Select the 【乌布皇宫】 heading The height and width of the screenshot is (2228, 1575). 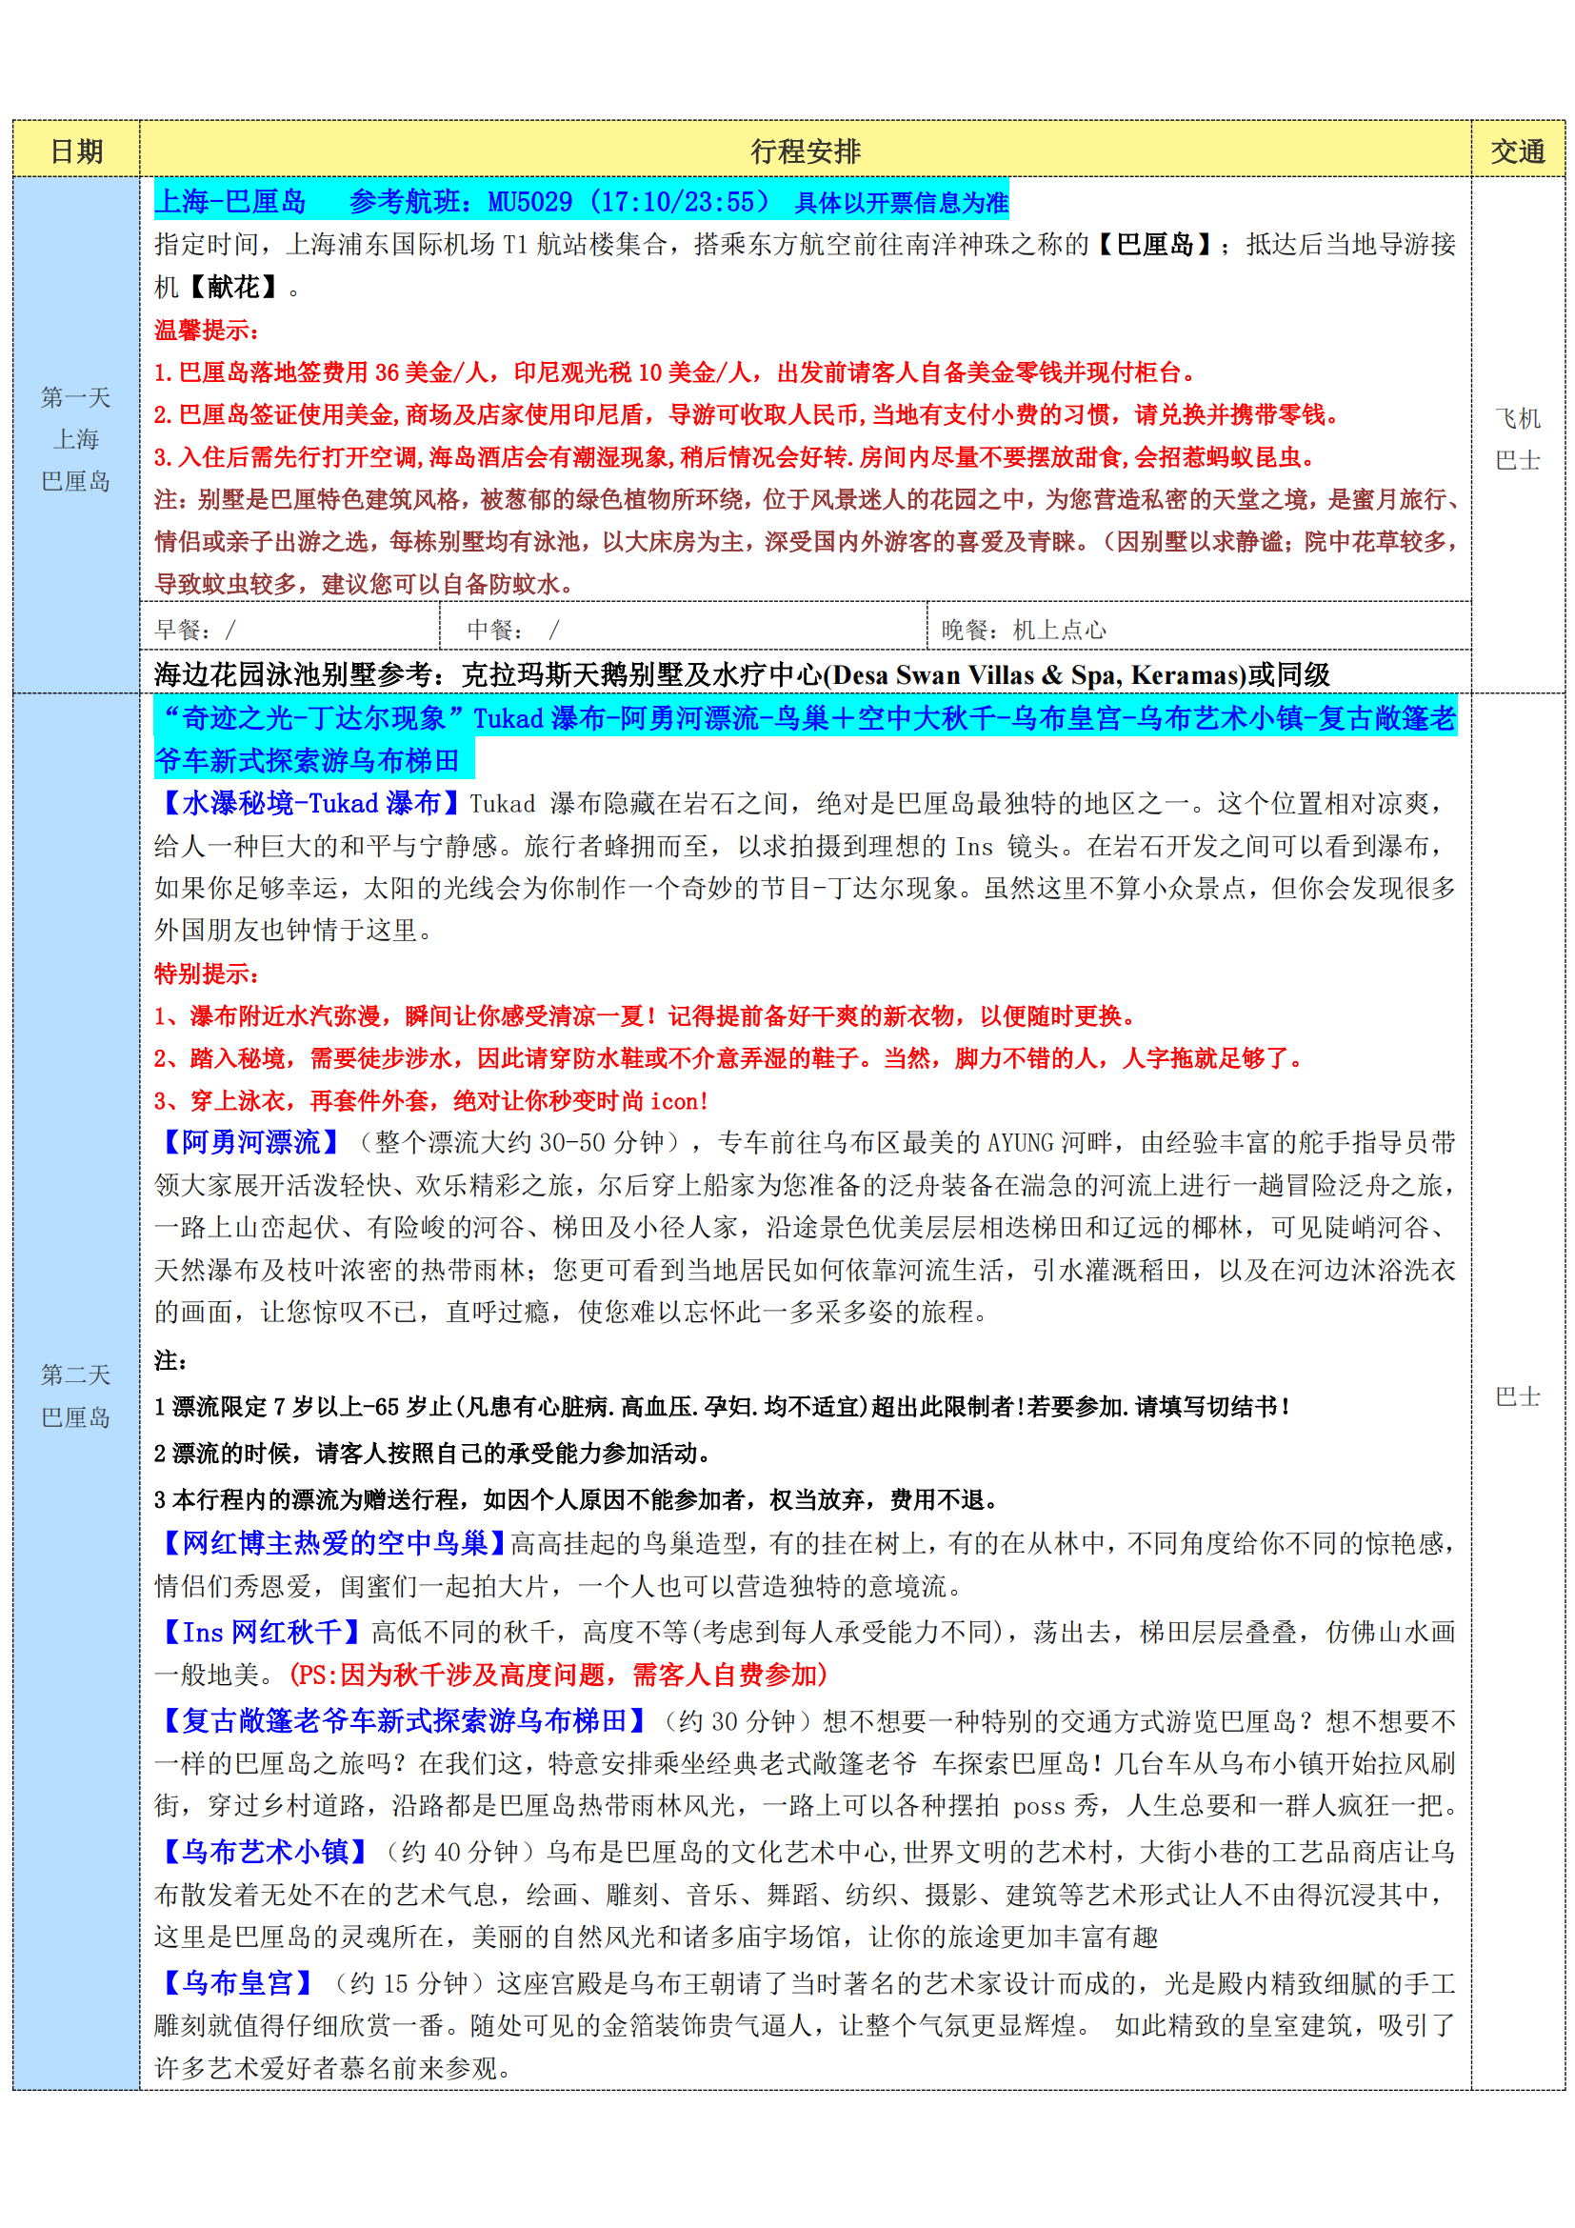[x=235, y=1982]
